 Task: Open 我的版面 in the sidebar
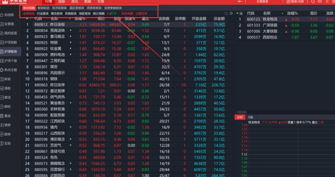tap(8, 33)
